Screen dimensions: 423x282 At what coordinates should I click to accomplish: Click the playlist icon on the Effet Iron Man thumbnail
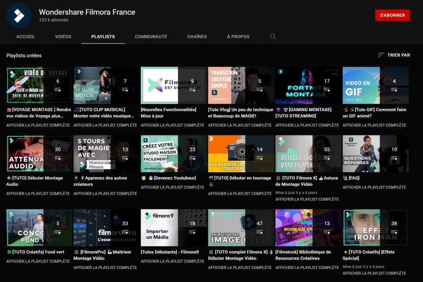(x=394, y=232)
